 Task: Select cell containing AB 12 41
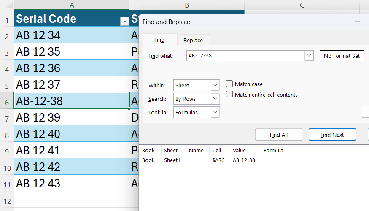point(72,150)
